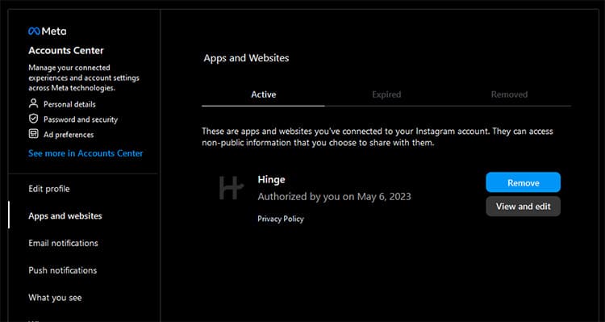Switch to the Removed tab
The height and width of the screenshot is (322, 605).
(509, 94)
